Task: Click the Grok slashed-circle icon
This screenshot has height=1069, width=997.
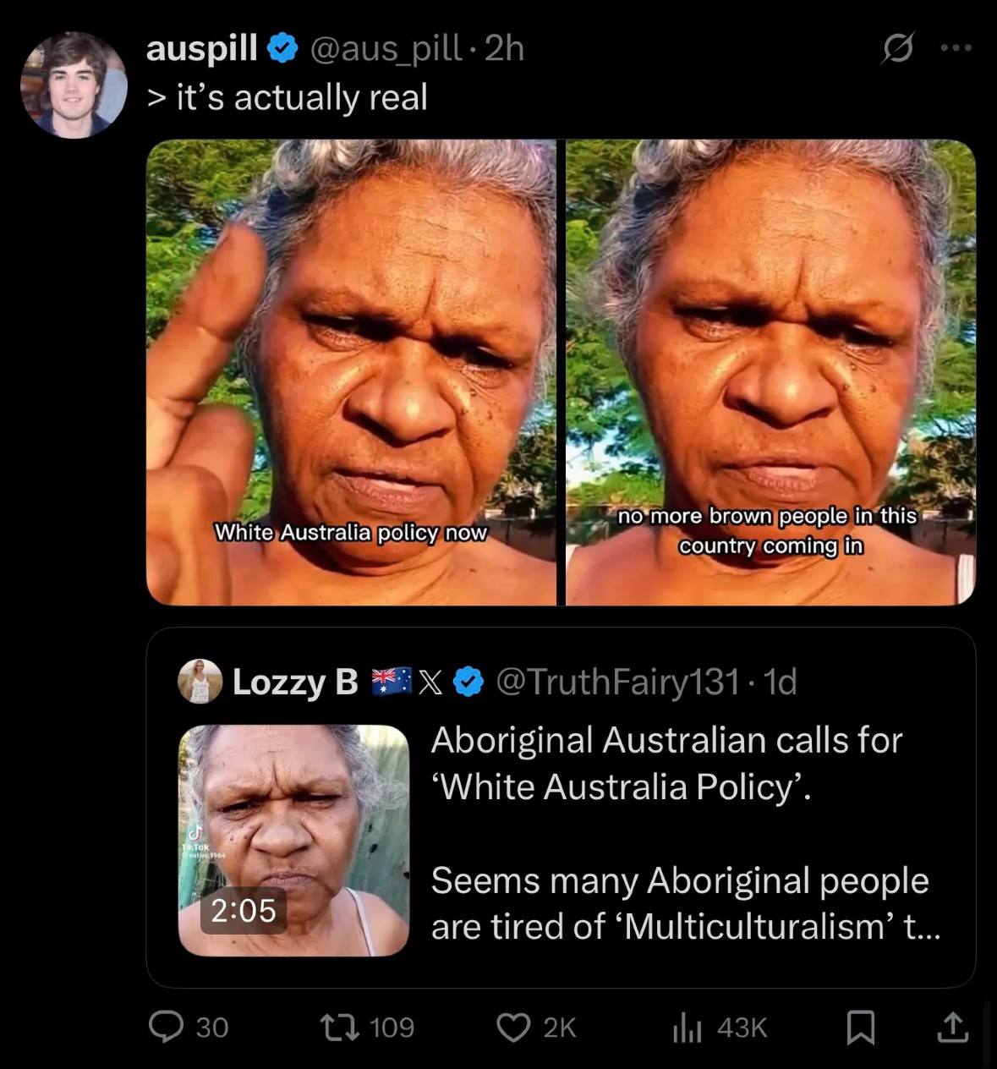Action: pyautogui.click(x=897, y=49)
